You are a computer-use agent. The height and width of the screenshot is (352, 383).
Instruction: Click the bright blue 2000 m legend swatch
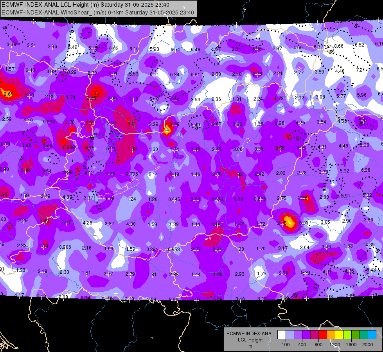point(372,335)
